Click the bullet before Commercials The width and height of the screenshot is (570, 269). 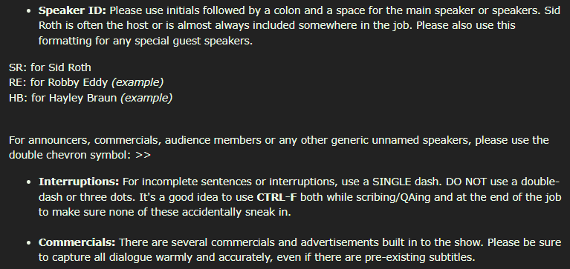(x=29, y=242)
